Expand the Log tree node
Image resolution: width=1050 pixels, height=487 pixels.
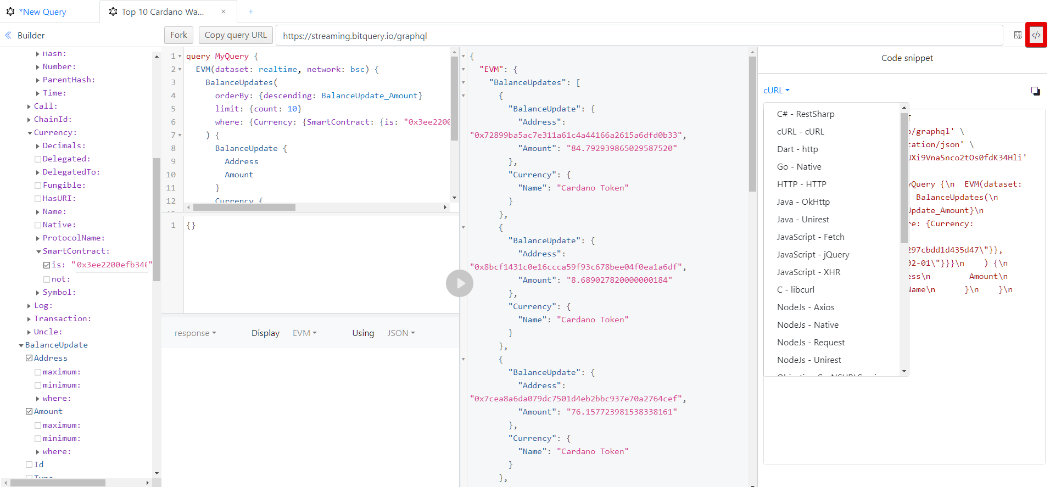click(29, 306)
